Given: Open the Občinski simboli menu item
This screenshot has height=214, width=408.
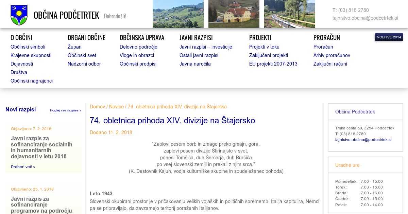Looking at the screenshot, I should pos(28,47).
